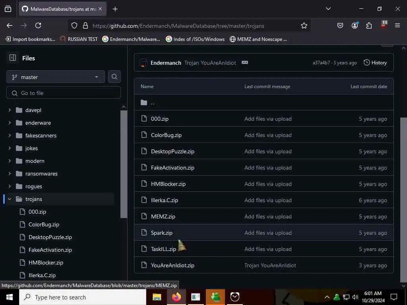Viewport: 407px width, 305px height.
Task: Click the main page vertical scrollbar
Action: 403,200
